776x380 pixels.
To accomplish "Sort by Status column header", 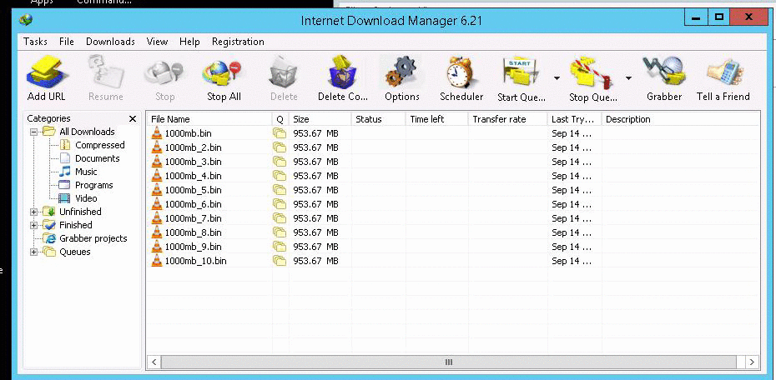I will click(x=379, y=119).
